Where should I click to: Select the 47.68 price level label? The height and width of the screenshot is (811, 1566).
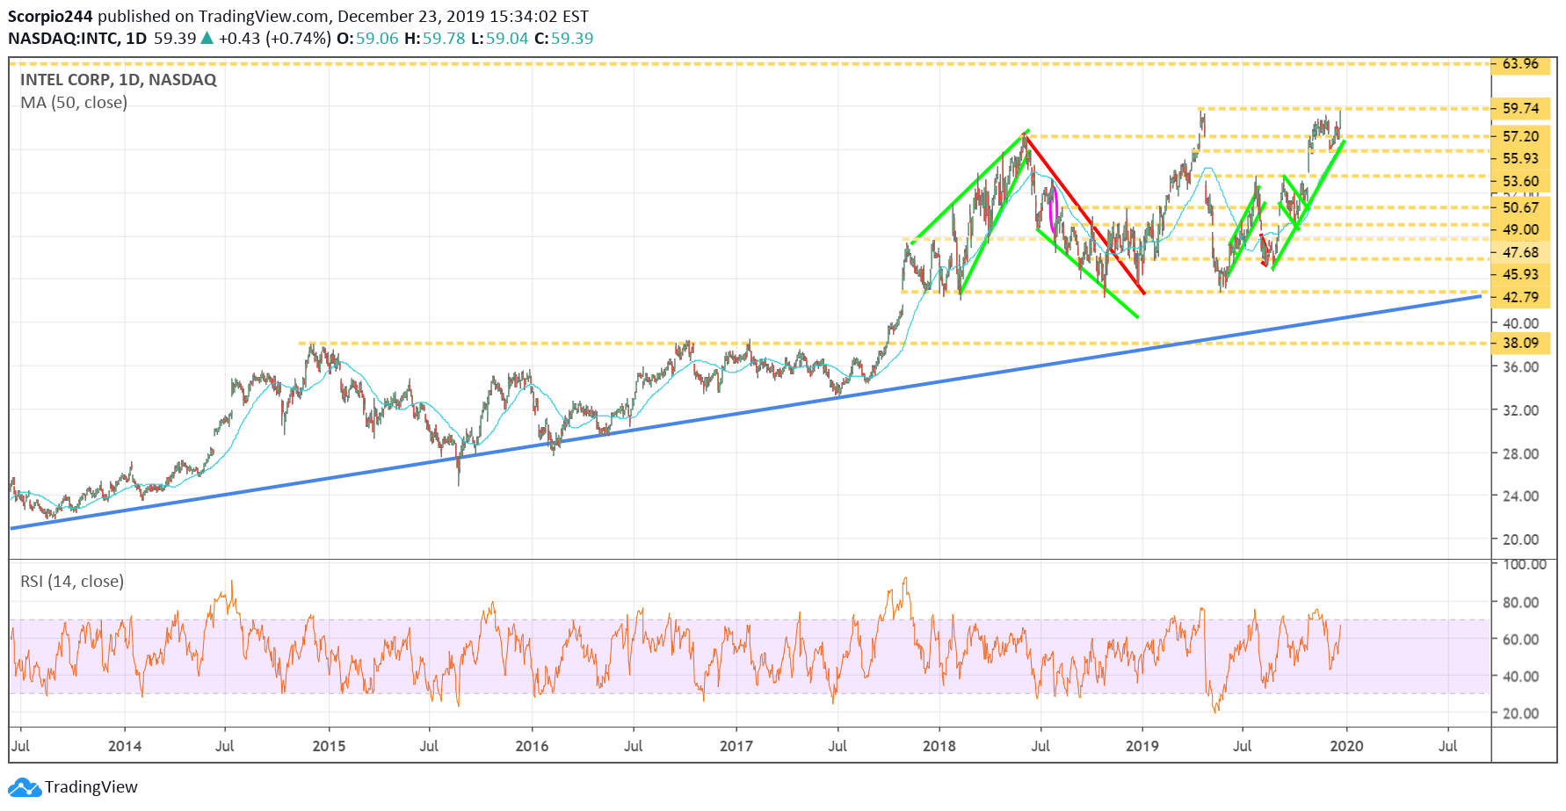coord(1520,252)
